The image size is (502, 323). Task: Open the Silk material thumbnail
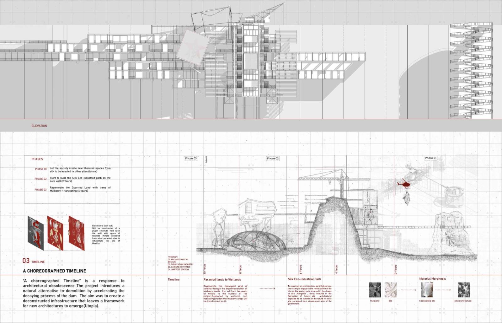point(390,290)
